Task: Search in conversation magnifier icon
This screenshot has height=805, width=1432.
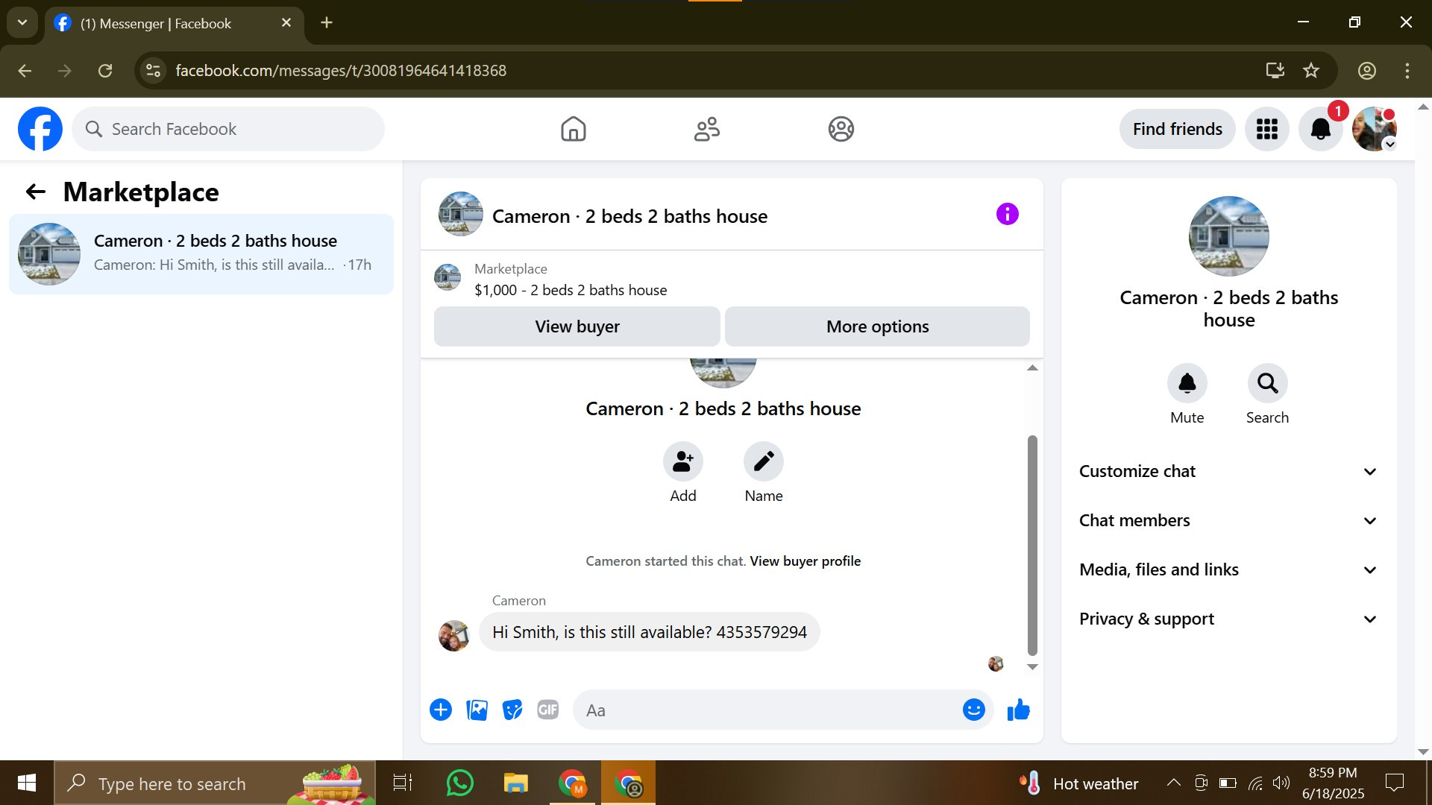Action: tap(1268, 383)
